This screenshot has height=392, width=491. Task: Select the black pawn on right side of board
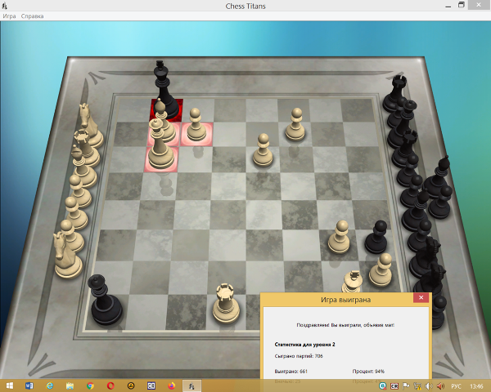[376, 237]
